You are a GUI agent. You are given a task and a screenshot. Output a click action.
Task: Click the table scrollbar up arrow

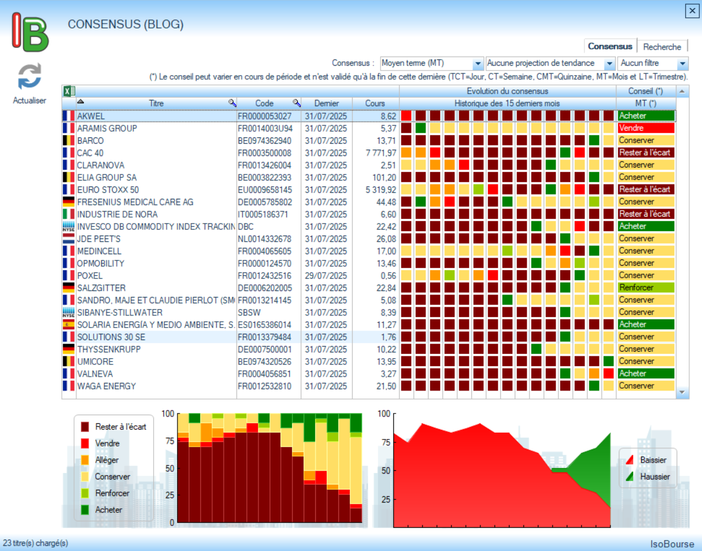coord(682,91)
